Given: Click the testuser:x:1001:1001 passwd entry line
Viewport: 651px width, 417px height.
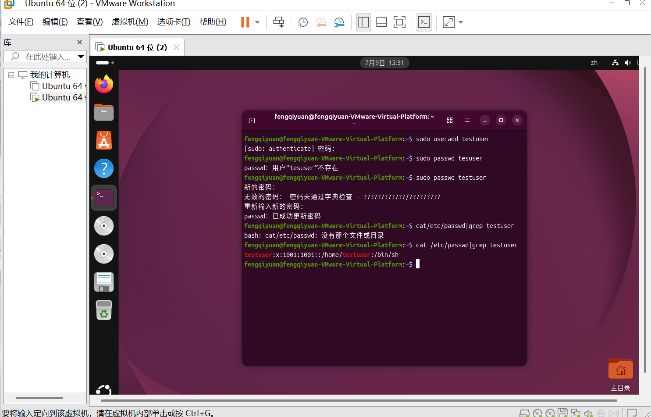Looking at the screenshot, I should pyautogui.click(x=321, y=255).
